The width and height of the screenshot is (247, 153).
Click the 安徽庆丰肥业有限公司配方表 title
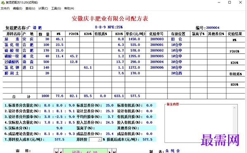pos(110,19)
